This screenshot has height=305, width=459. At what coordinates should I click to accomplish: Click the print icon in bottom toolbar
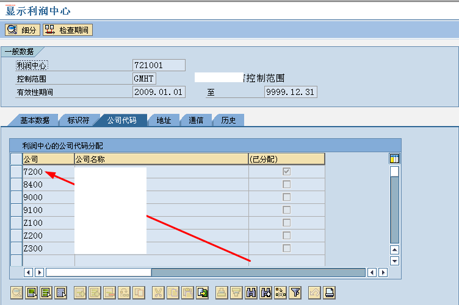[330, 292]
